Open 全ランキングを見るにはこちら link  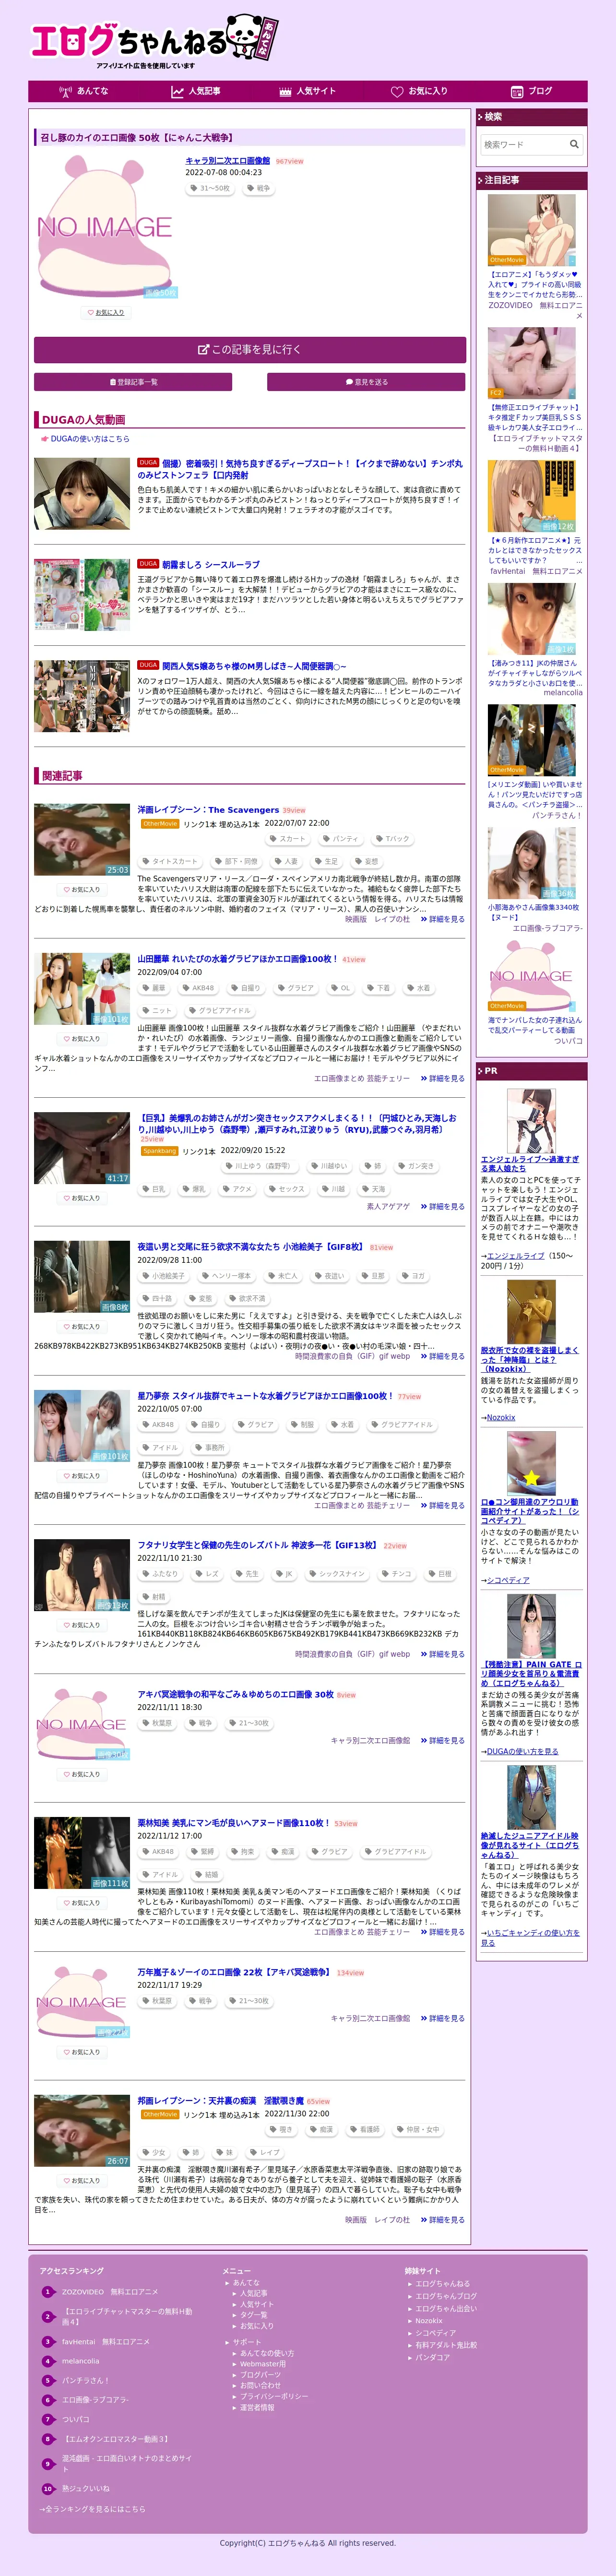(x=93, y=2508)
